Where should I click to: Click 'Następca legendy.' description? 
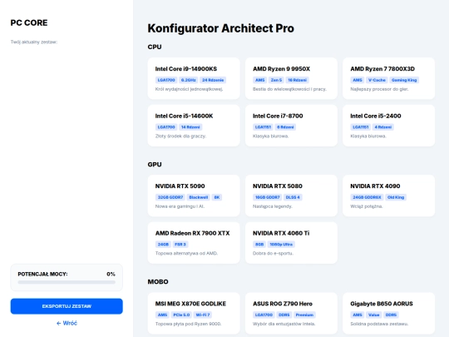(x=273, y=206)
